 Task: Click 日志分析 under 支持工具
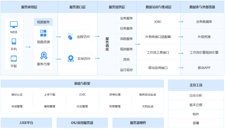click(196, 95)
